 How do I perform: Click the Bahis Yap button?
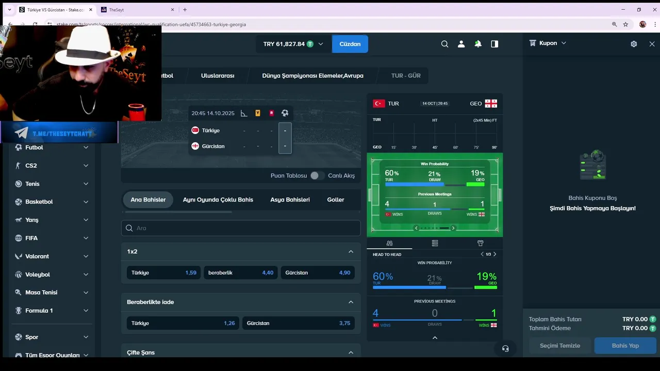625,346
